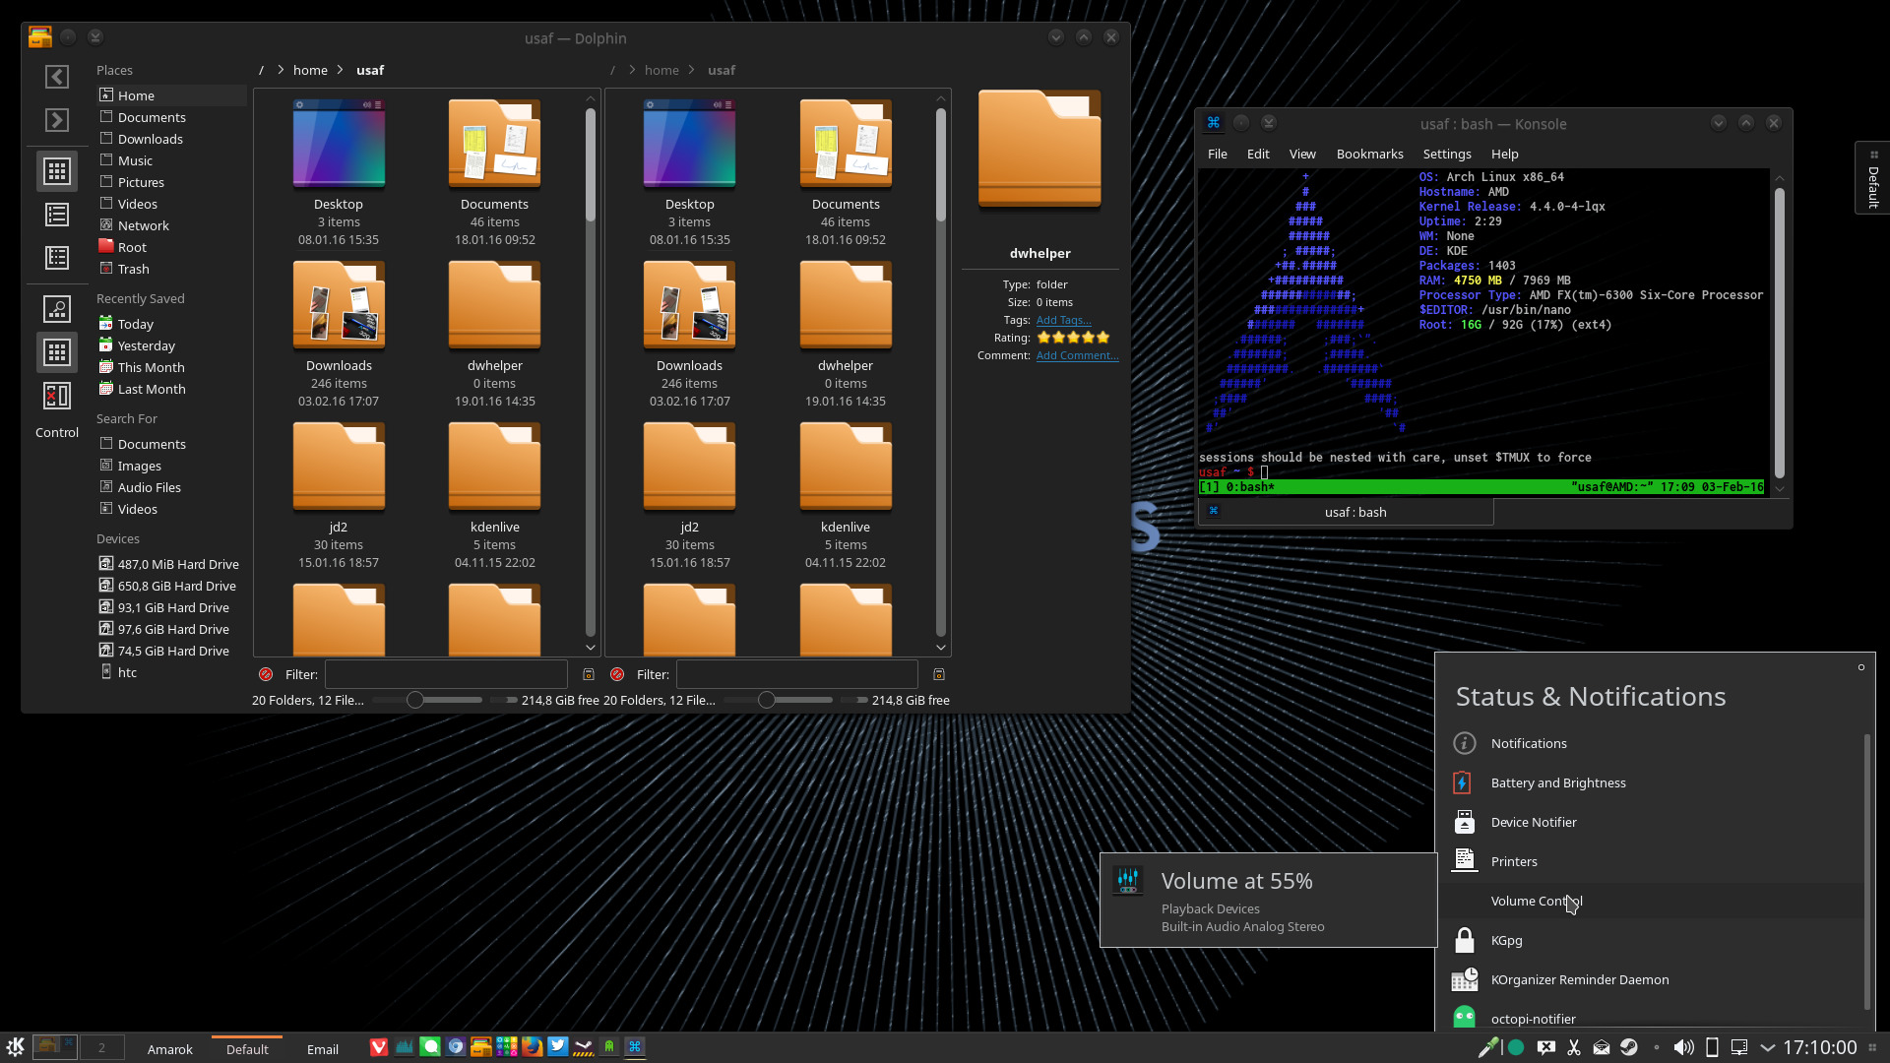
Task: Toggle the preview grid button in Dolphin
Action: click(57, 352)
